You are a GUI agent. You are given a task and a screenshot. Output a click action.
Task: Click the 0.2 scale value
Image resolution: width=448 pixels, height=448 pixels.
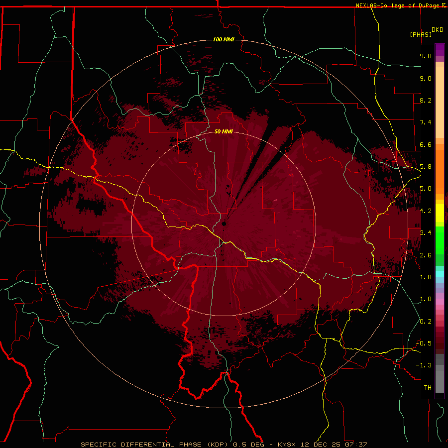pyautogui.click(x=426, y=322)
